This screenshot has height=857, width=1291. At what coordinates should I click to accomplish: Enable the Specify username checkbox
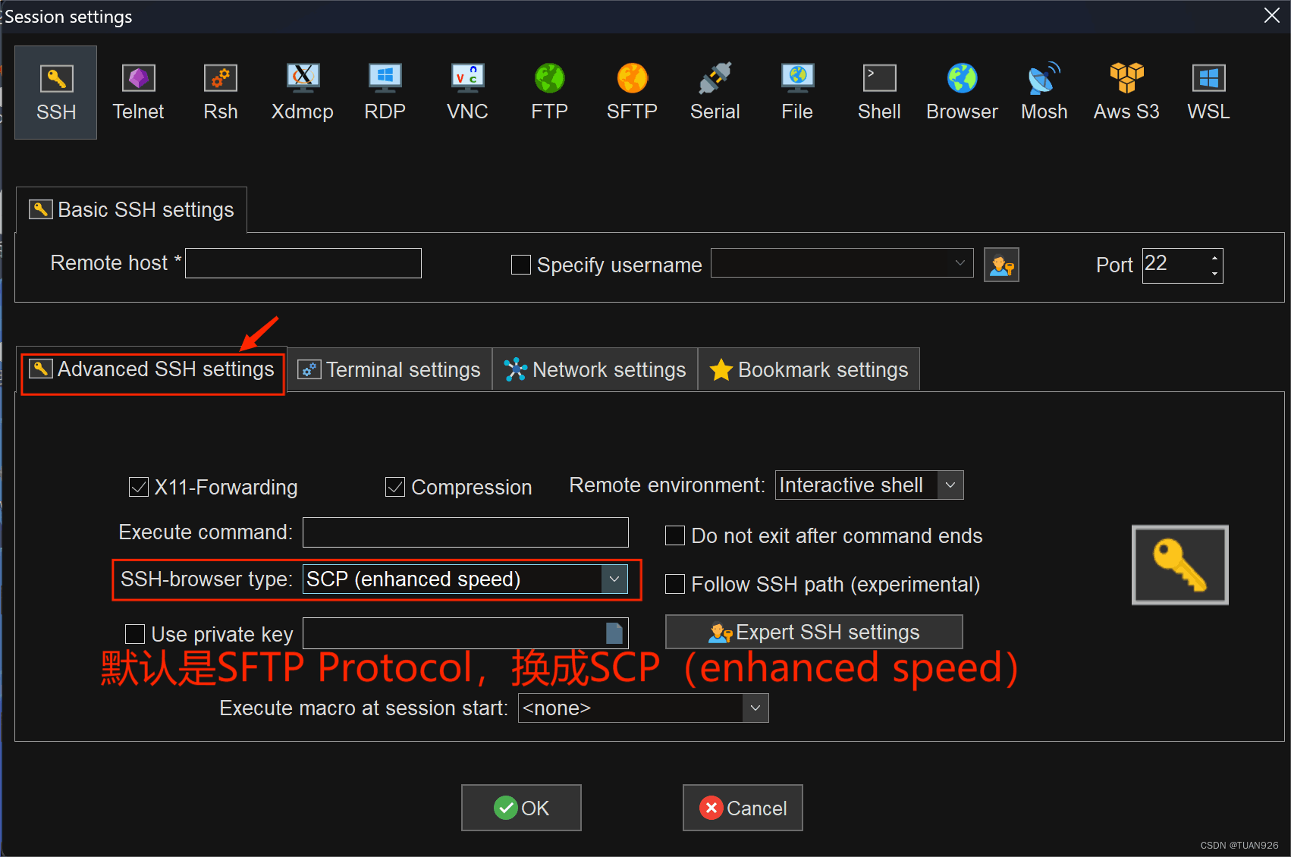pos(521,265)
